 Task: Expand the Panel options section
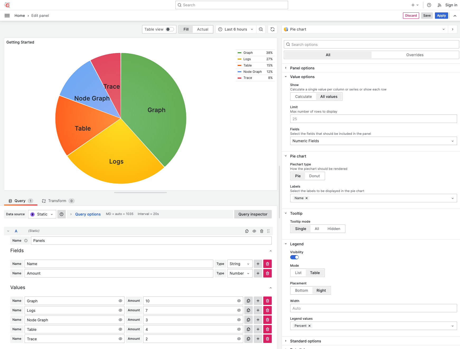coord(302,68)
